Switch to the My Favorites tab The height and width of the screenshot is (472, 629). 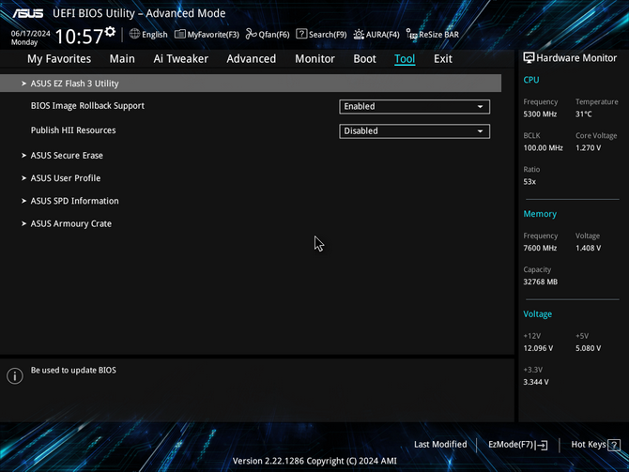[x=59, y=58]
